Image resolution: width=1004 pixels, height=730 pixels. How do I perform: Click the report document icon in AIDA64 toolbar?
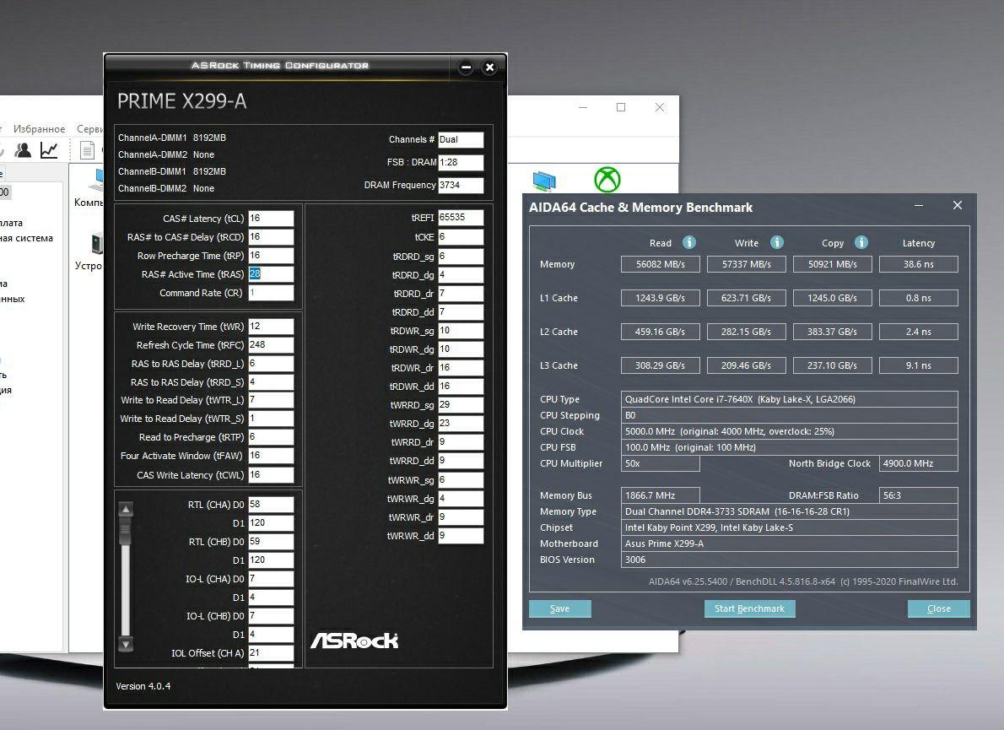pyautogui.click(x=87, y=150)
